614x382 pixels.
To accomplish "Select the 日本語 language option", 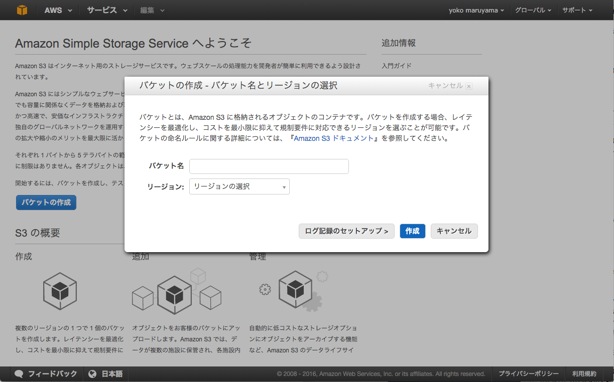I will point(112,374).
